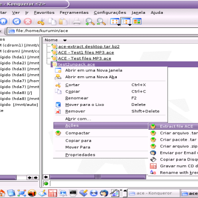198x198 pixels.
Task: Click the Home toolbar icon
Action: (x=3, y=21)
